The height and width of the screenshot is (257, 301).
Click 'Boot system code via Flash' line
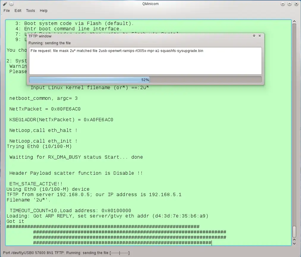click(75, 23)
